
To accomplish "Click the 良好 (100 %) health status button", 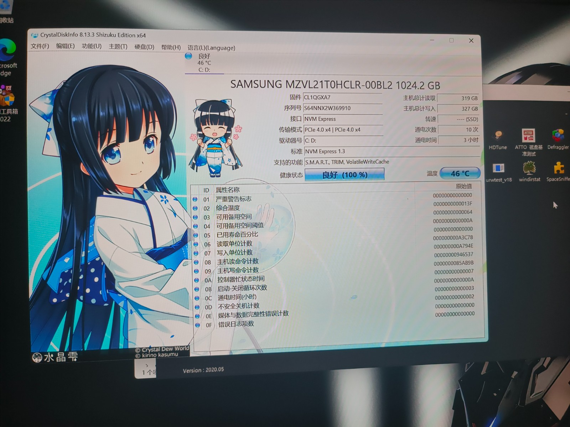I will pyautogui.click(x=344, y=175).
